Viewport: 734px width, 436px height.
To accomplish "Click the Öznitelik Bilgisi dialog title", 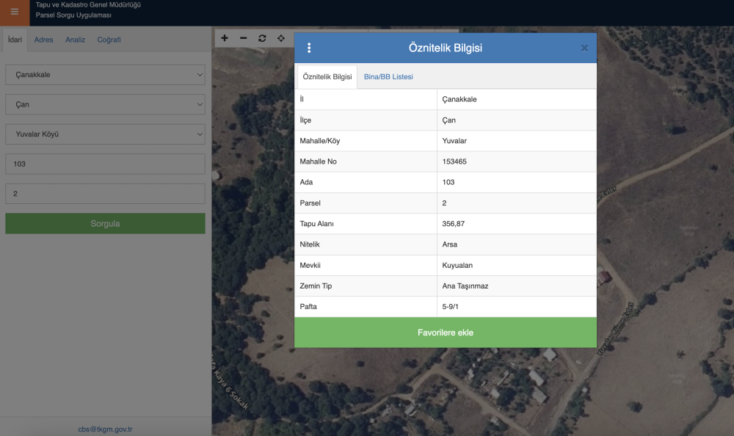I will click(446, 48).
